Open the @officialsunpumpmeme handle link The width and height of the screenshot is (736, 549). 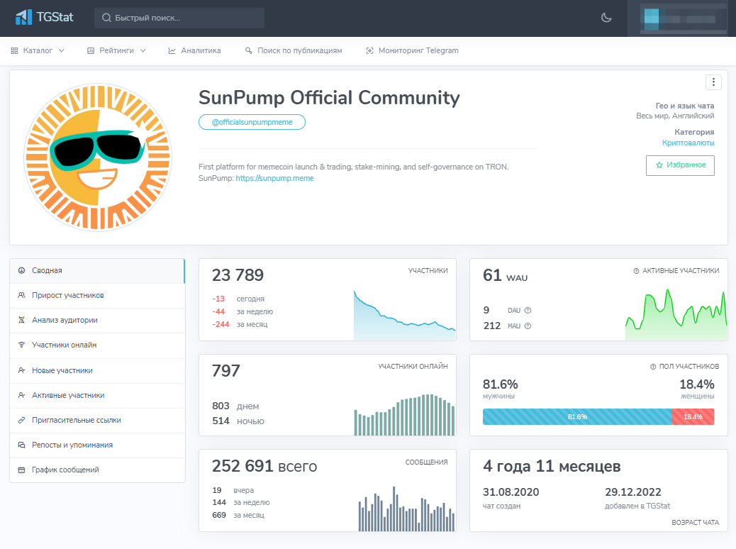(x=252, y=122)
